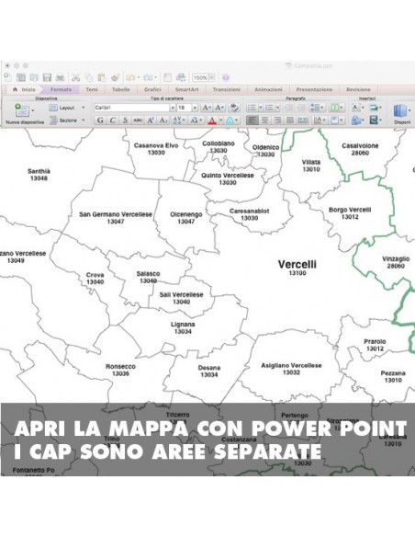Image resolution: width=415 pixels, height=537 pixels.
Task: Open the font size 18 dropdown
Action: tap(195, 108)
